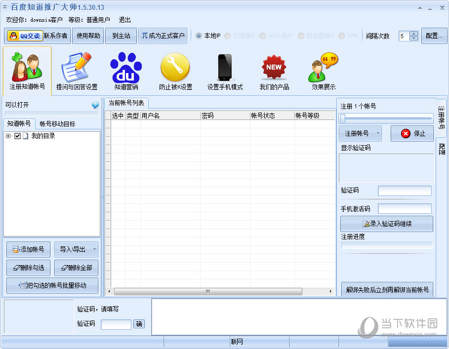
Task: Switch to the 知道帐号 tab
Action: coord(19,123)
